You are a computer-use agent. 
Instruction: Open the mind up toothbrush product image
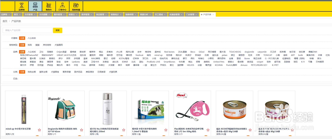point(24,109)
